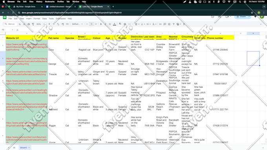Decrease font size with minus
The height and width of the screenshot is (150, 267).
point(87,24)
